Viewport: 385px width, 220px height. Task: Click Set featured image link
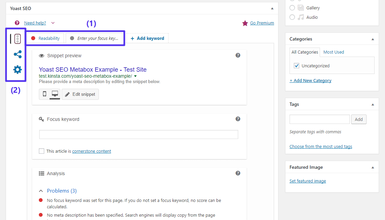click(308, 181)
